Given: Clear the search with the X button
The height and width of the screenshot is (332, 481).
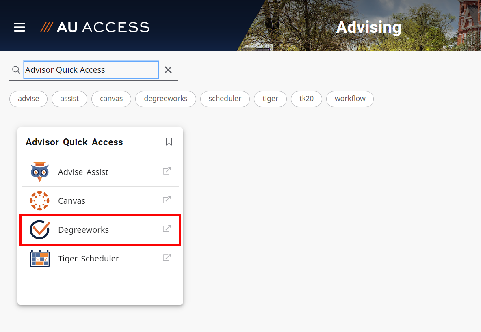Looking at the screenshot, I should click(x=168, y=69).
